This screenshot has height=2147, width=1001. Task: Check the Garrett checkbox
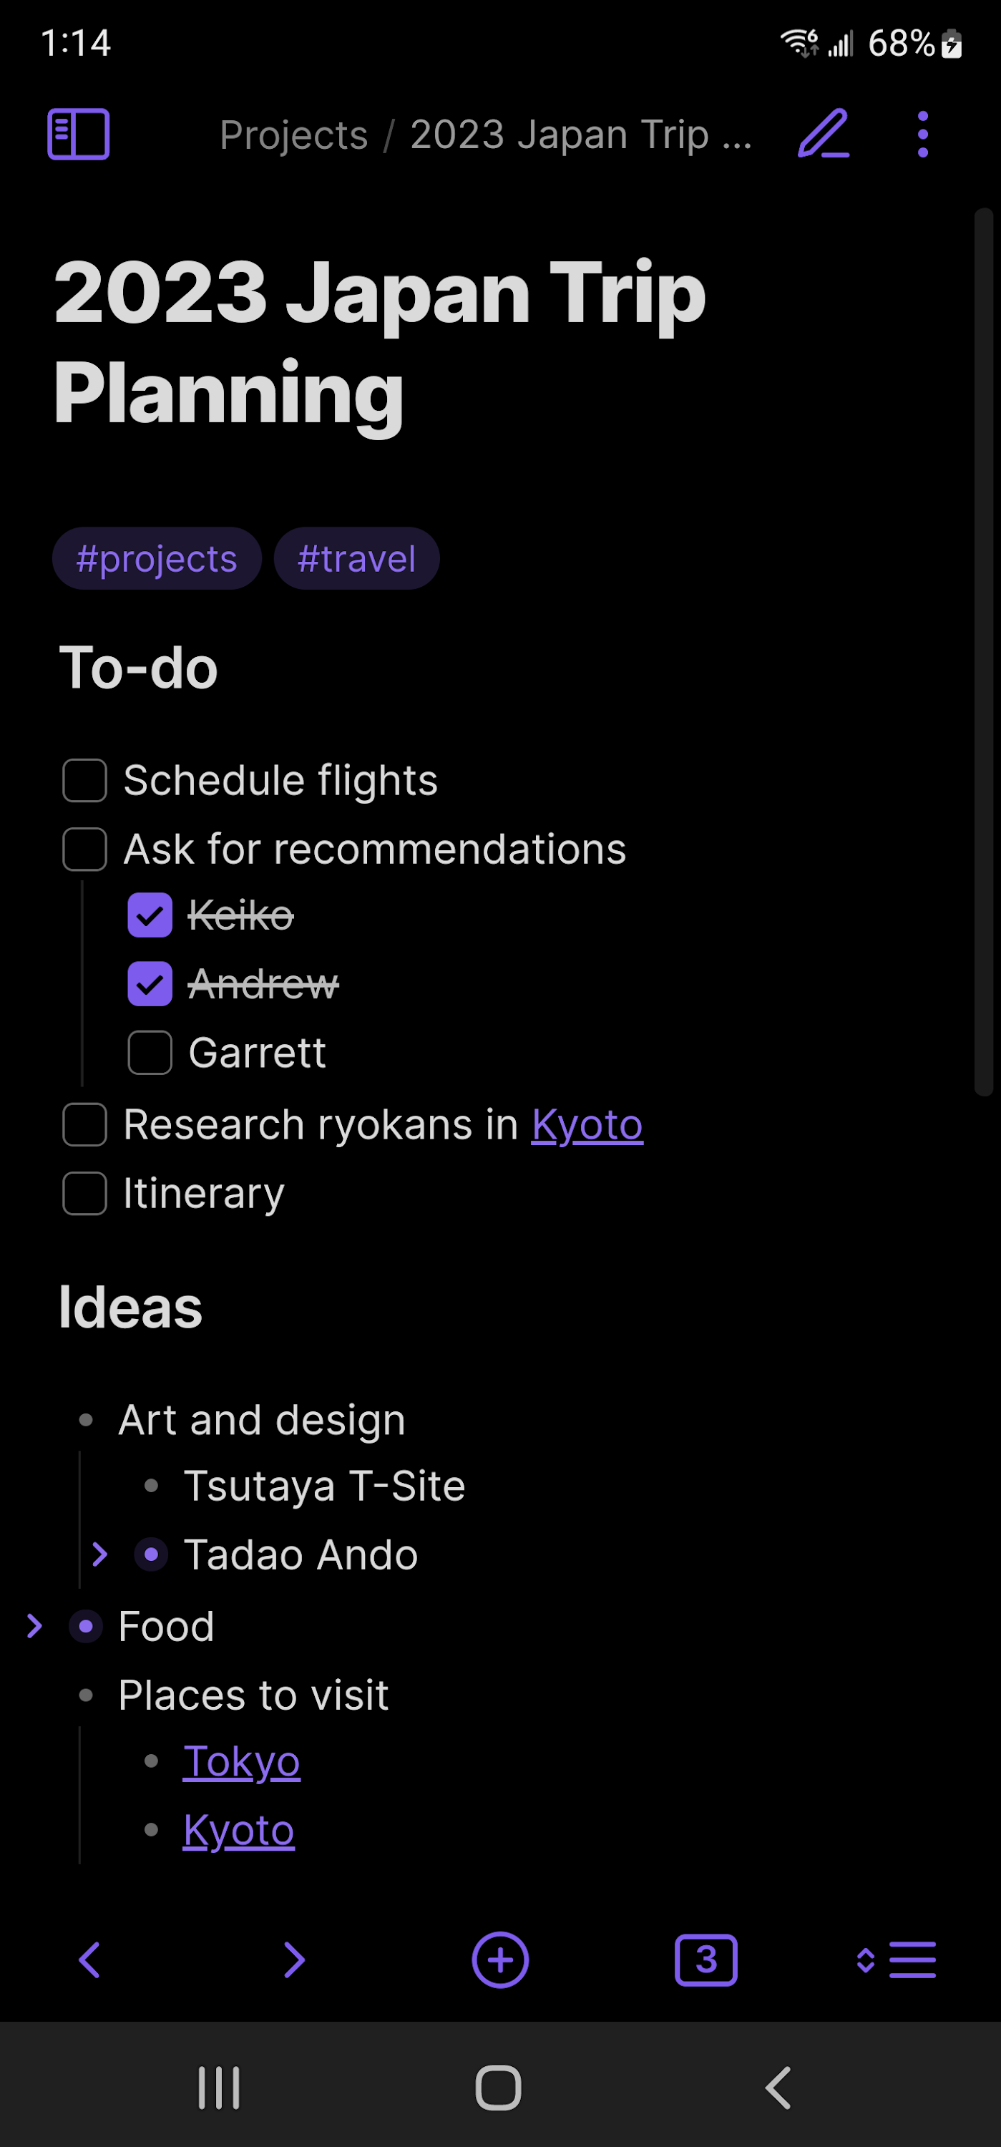coord(150,1053)
